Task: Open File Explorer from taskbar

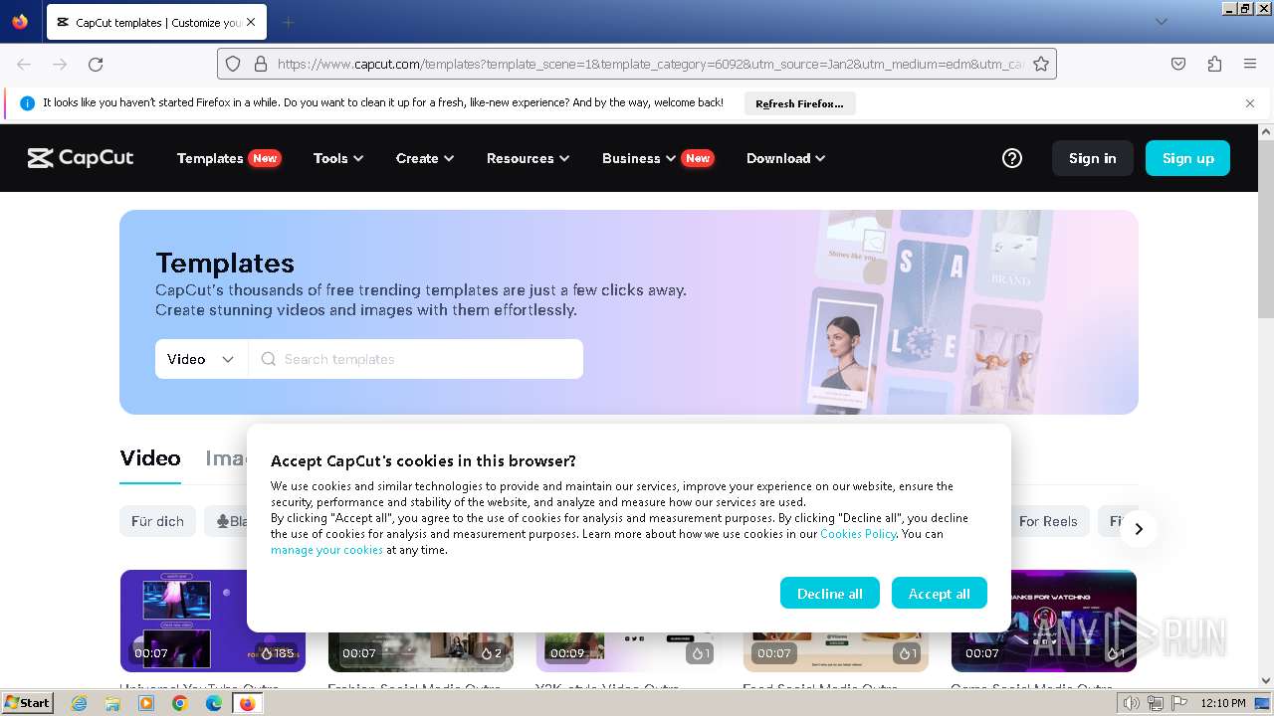Action: (112, 703)
